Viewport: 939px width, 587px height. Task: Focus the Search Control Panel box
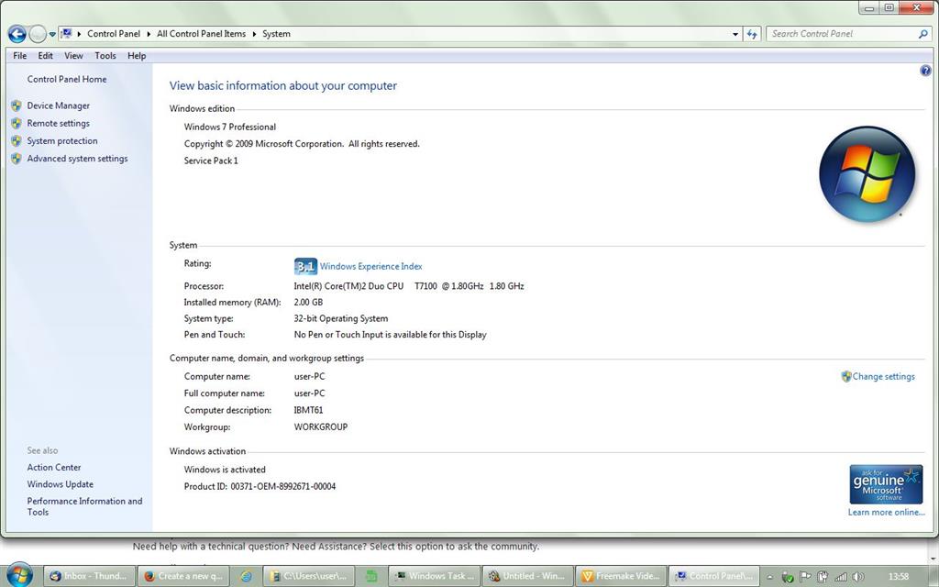[842, 34]
